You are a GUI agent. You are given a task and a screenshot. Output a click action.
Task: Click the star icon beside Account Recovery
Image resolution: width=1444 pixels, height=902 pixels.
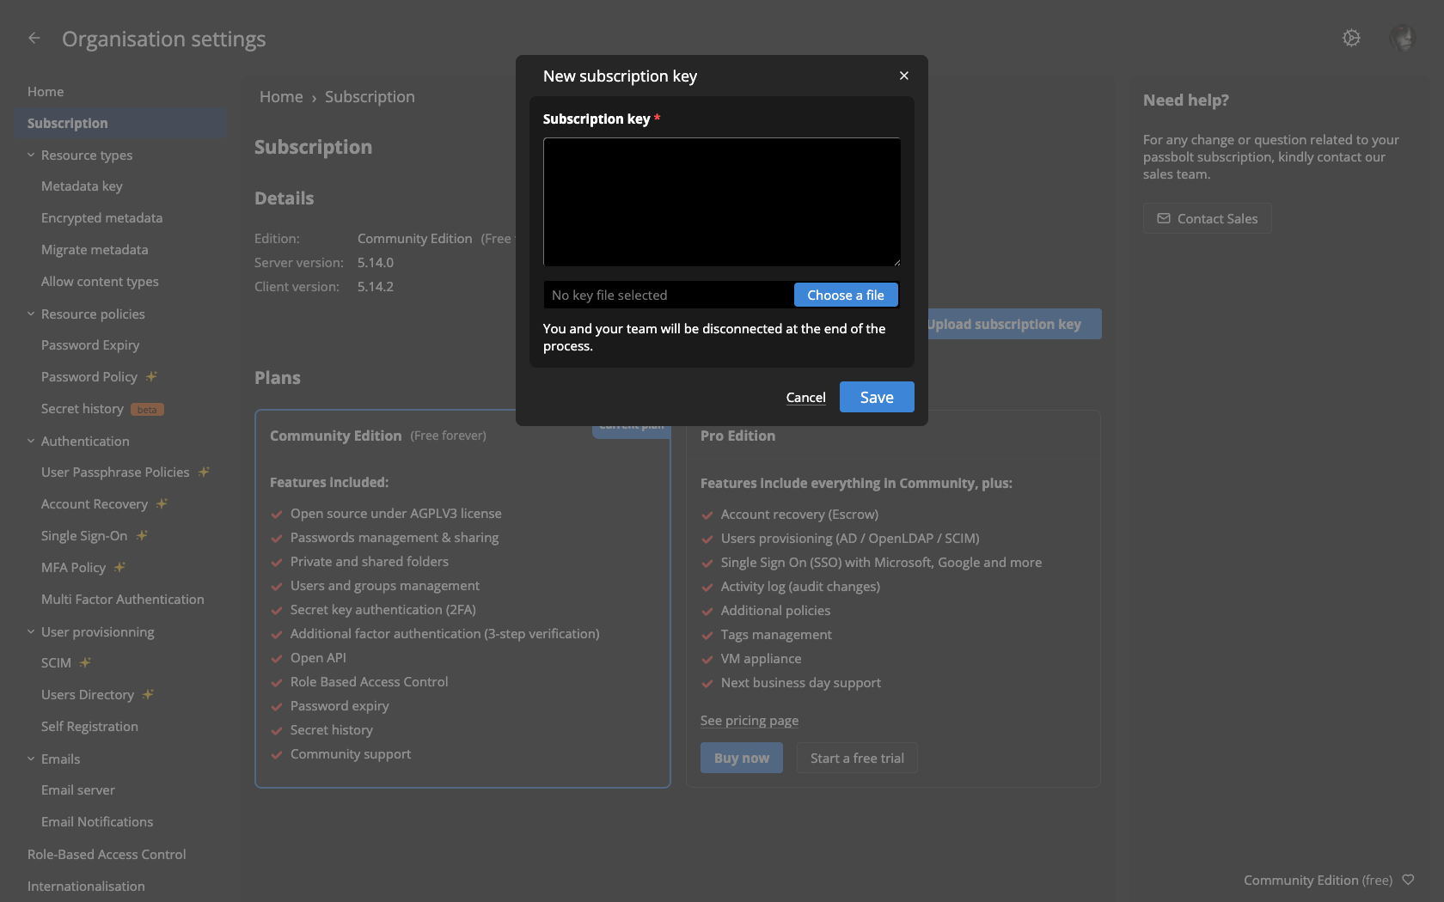point(162,503)
